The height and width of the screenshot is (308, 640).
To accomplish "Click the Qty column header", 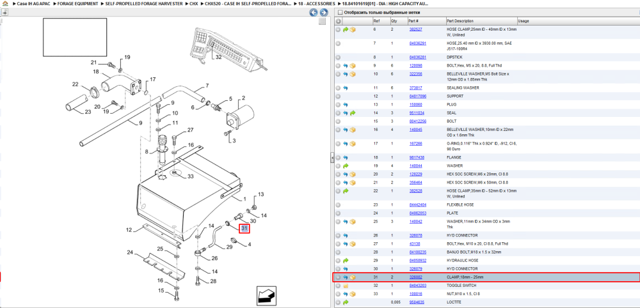I will (x=398, y=21).
